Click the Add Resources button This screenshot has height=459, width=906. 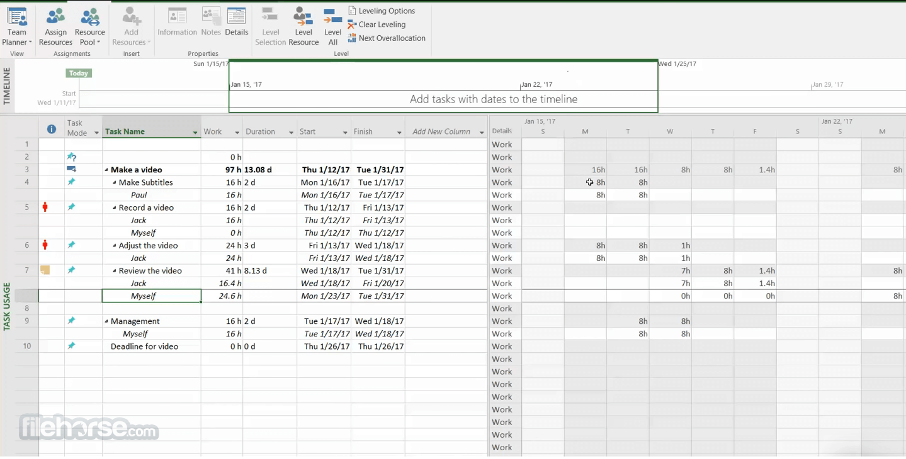tap(131, 26)
